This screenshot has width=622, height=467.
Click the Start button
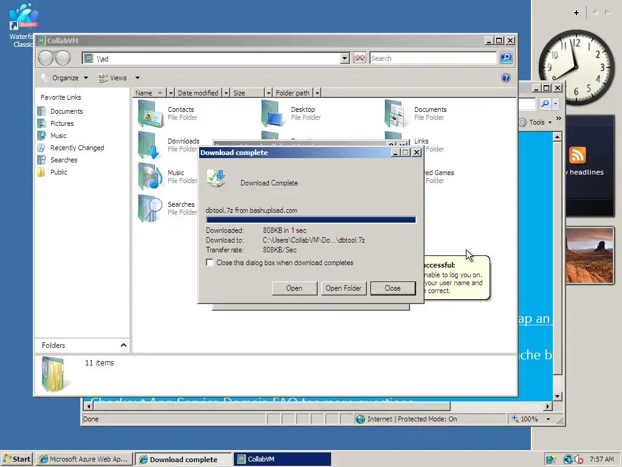(16, 459)
